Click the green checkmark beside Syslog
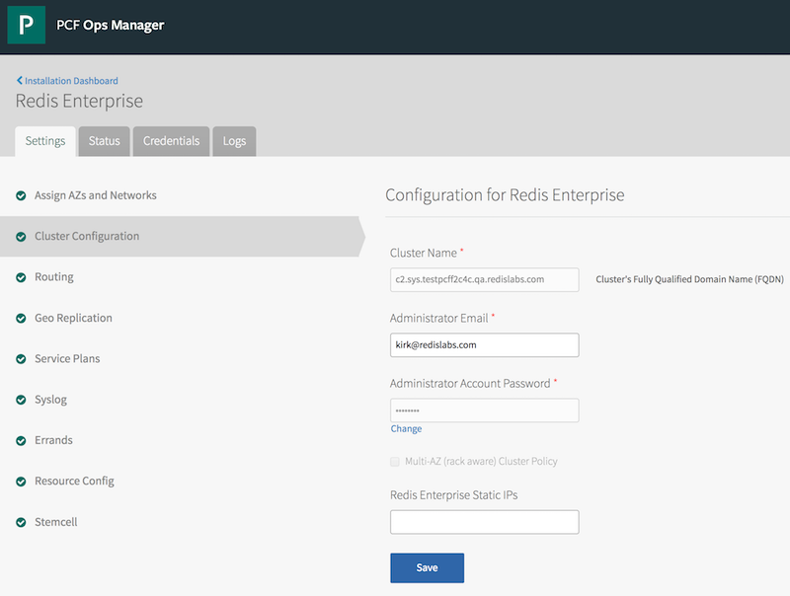The width and height of the screenshot is (790, 596). 21,400
